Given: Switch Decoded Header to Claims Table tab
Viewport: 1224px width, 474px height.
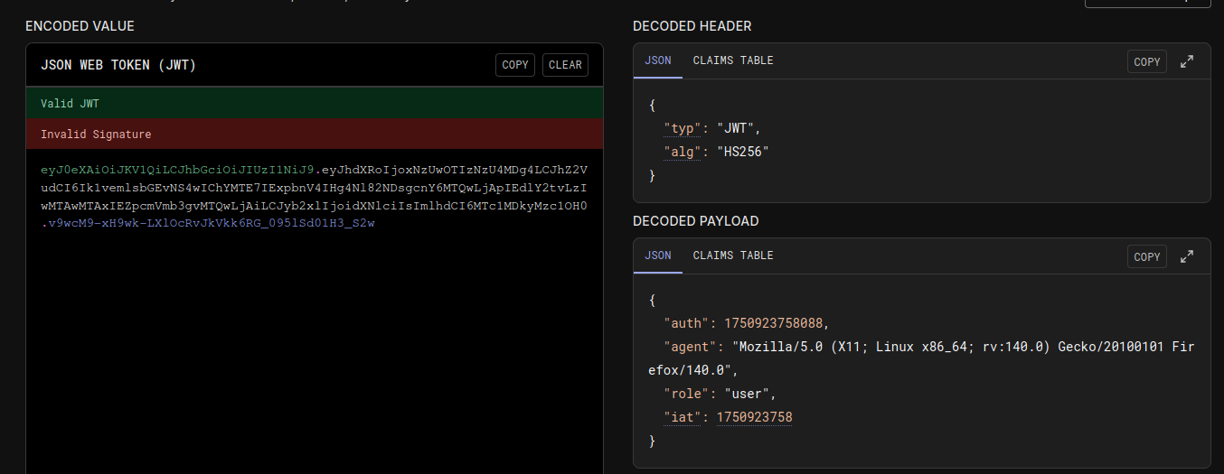Looking at the screenshot, I should tap(732, 60).
